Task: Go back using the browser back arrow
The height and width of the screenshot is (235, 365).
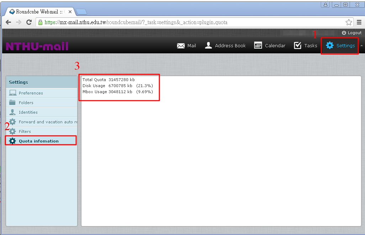Action: 9,22
